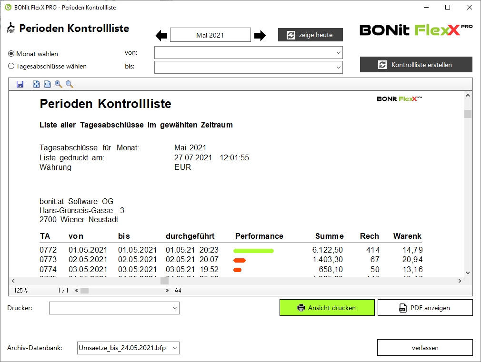
Task: Fit whole page in the preview
Action: pyautogui.click(x=36, y=84)
